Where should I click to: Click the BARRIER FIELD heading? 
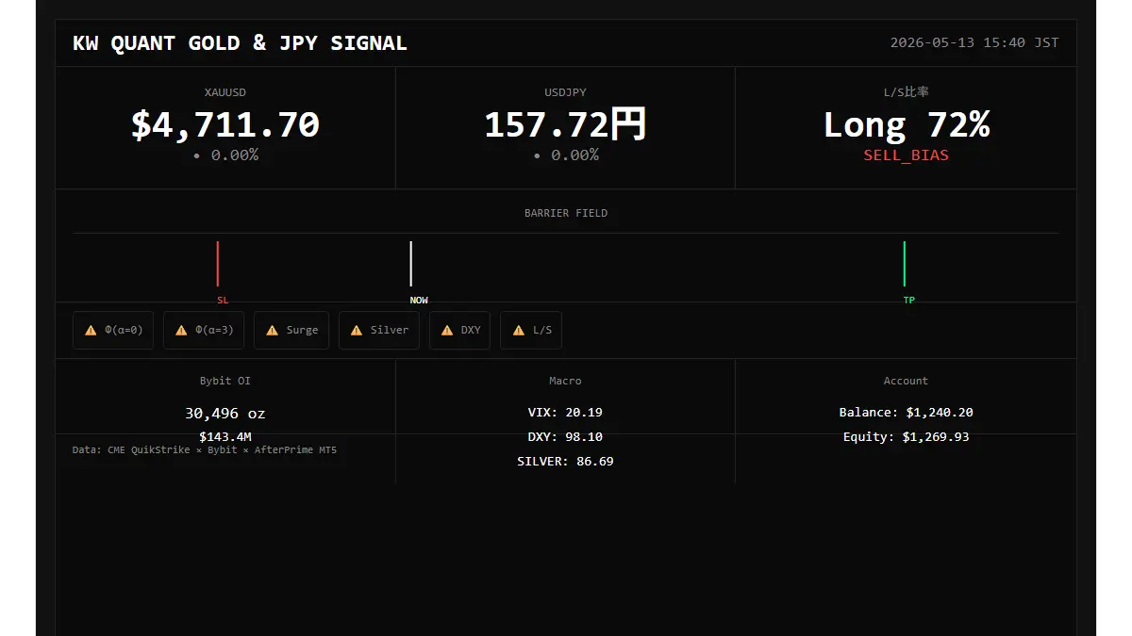566,213
